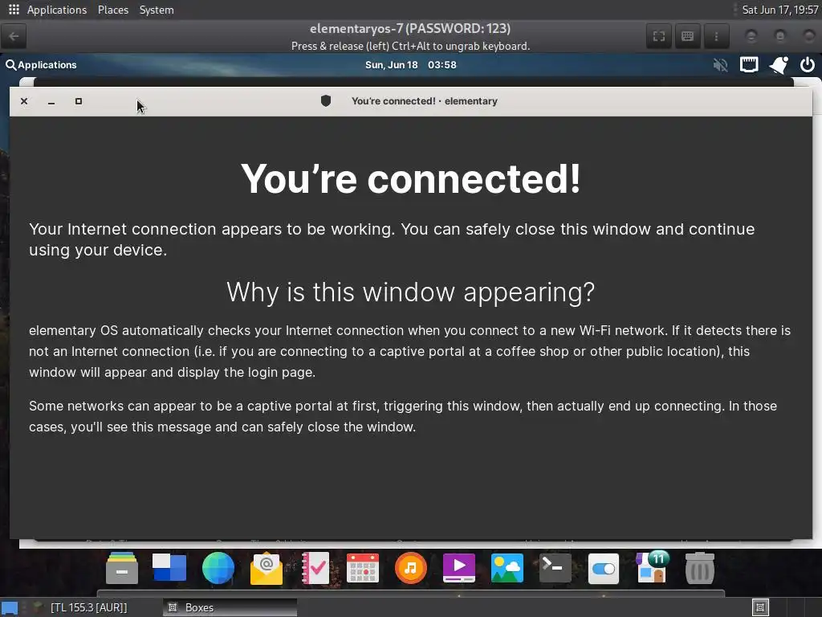Open the Files app in the dock
This screenshot has width=822, height=617.
click(122, 568)
